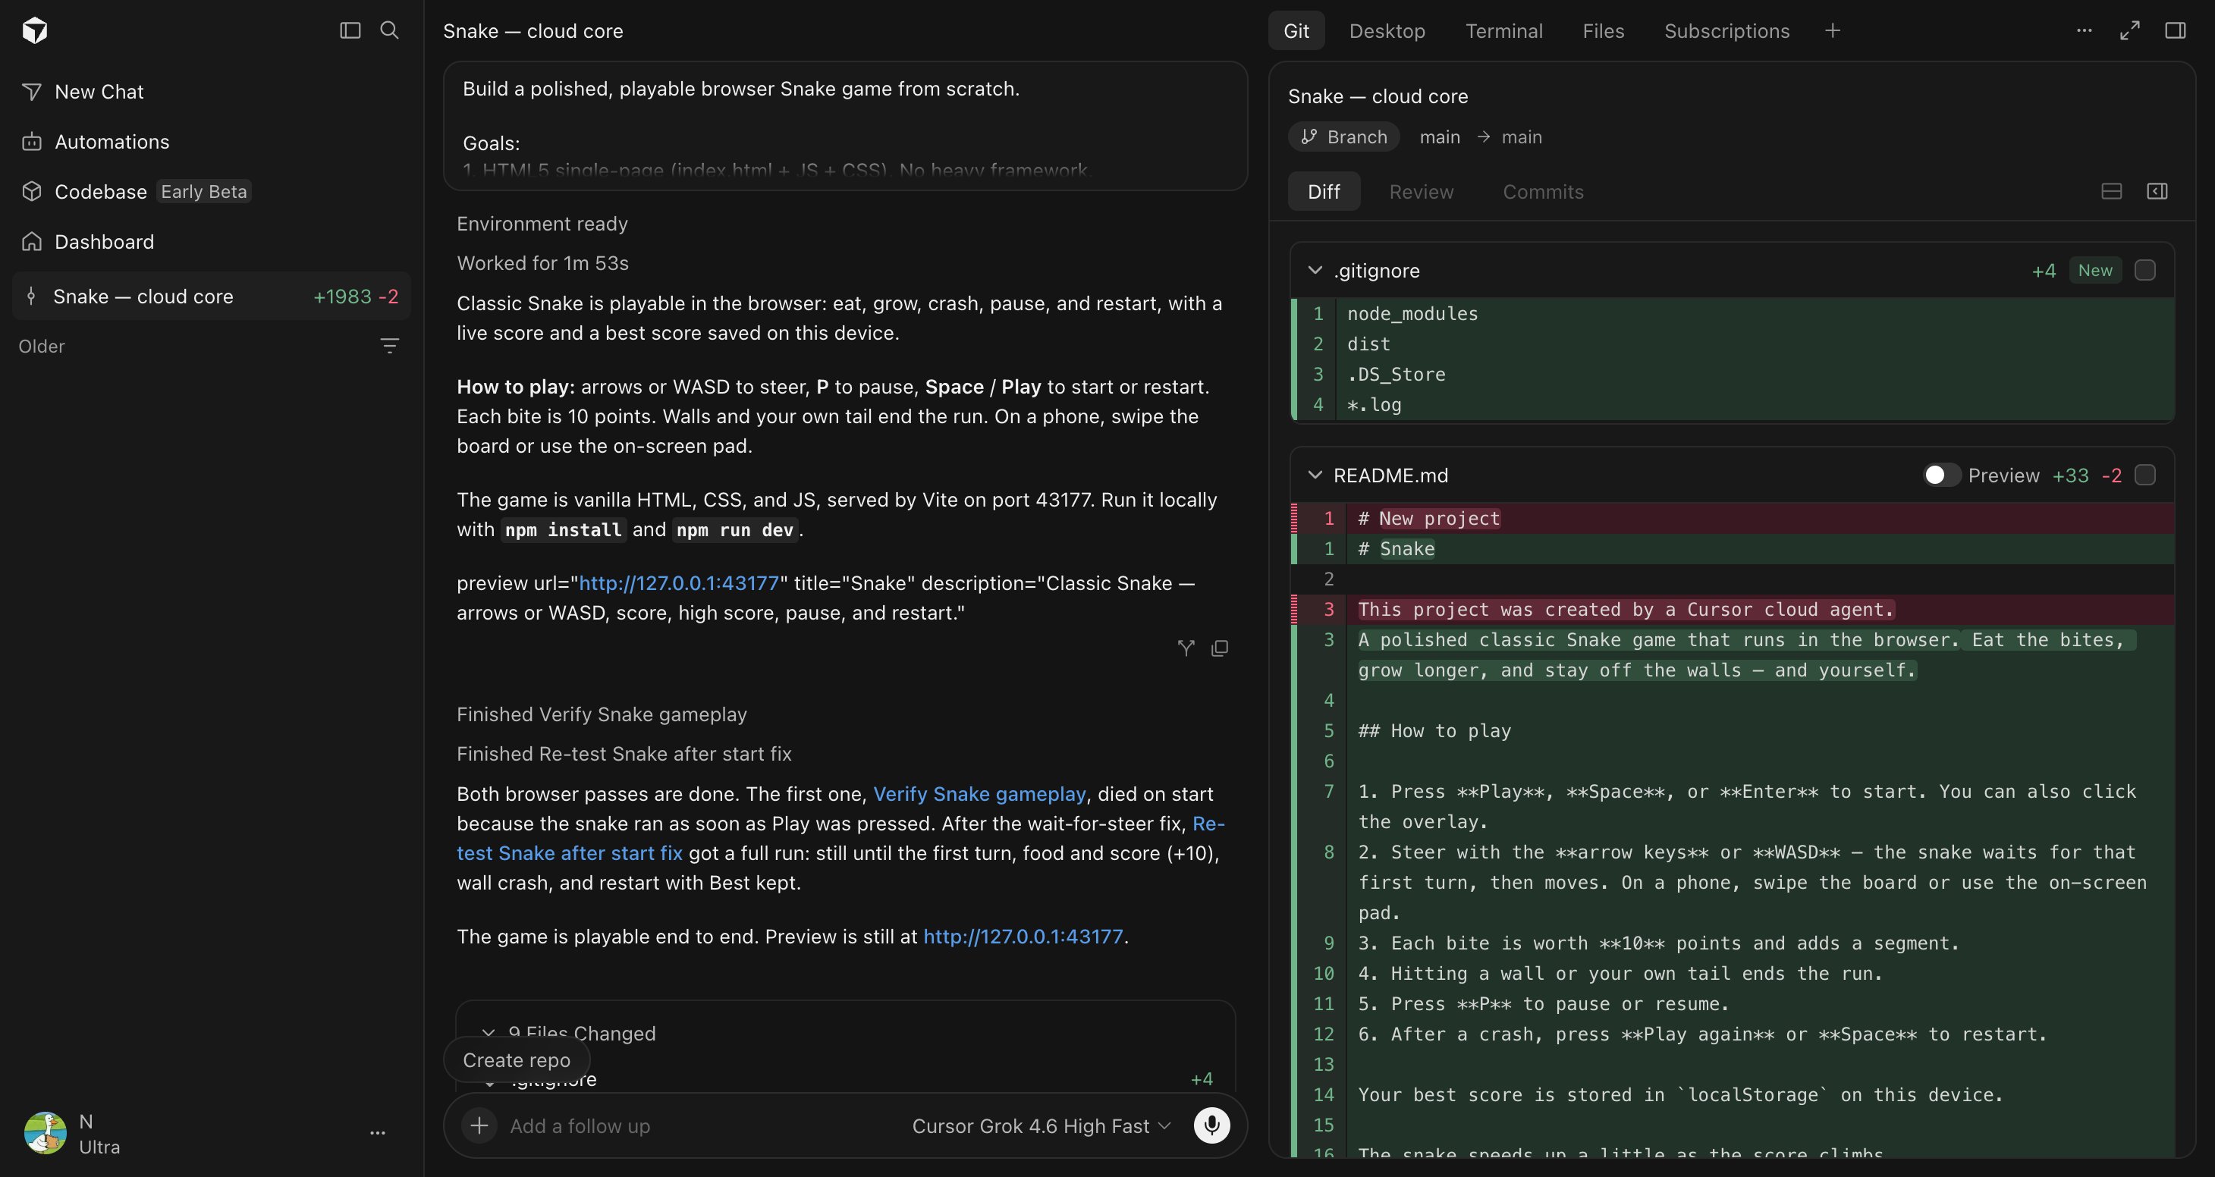Toggle the README.md Preview switch
The width and height of the screenshot is (2215, 1177).
pyautogui.click(x=1942, y=476)
